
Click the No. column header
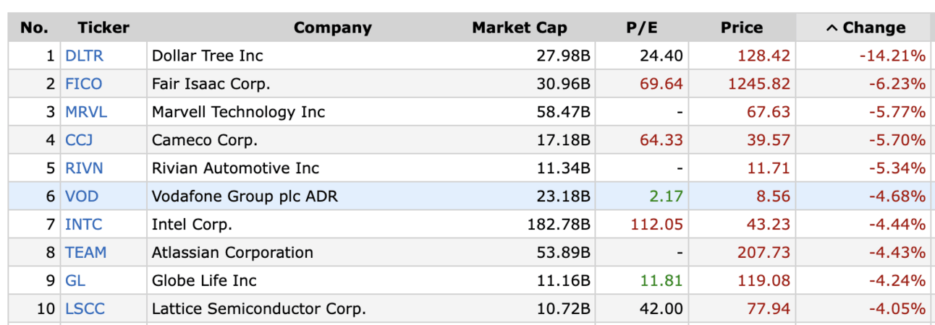34,28
